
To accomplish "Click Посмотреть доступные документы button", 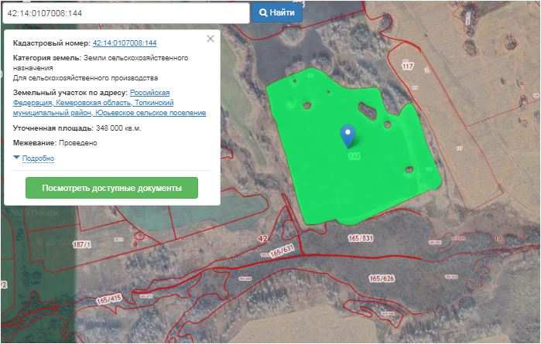I will coord(111,188).
